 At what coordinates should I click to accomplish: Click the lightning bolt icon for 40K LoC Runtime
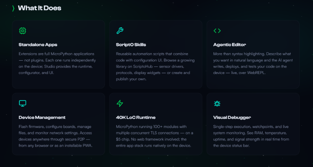tap(120, 103)
